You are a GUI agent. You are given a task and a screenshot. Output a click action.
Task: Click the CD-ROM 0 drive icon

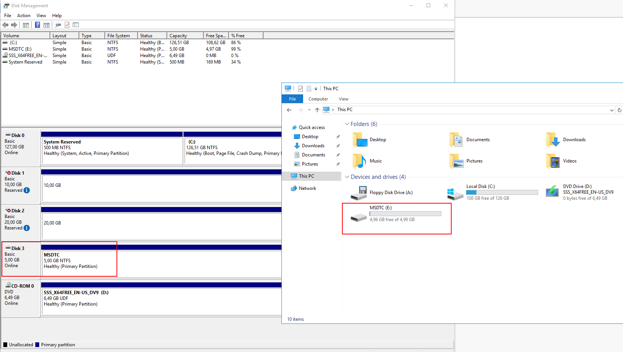pos(8,285)
